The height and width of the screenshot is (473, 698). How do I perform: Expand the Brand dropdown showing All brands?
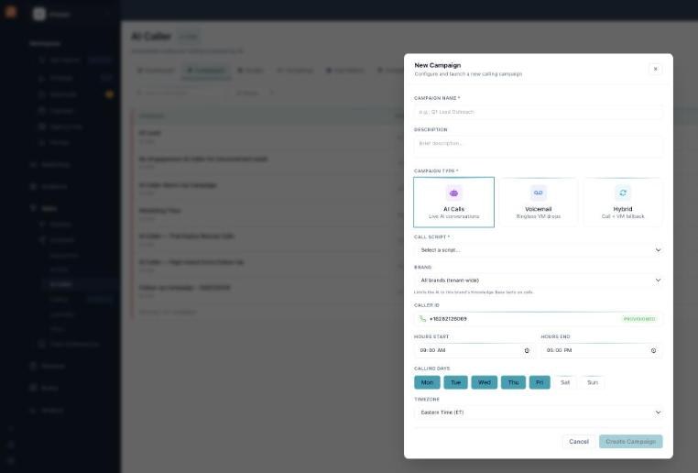tap(539, 280)
